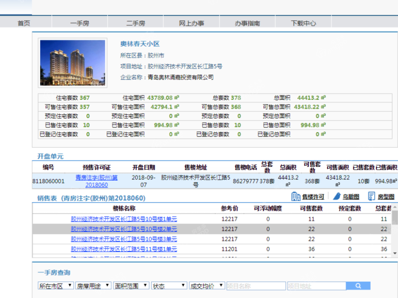Open the 二手房 menu
This screenshot has width=398, height=298.
(136, 23)
